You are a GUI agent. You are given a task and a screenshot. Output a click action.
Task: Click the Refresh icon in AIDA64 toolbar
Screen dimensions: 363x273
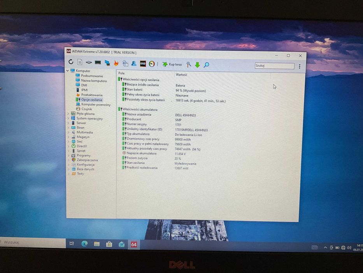tap(71, 62)
